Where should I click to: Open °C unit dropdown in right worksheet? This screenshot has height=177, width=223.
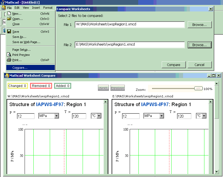[x=204, y=116]
